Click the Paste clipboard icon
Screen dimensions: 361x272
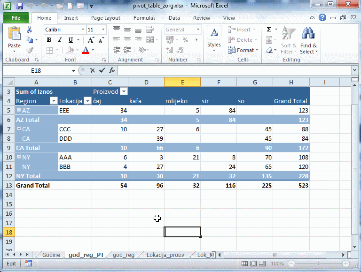pyautogui.click(x=14, y=34)
